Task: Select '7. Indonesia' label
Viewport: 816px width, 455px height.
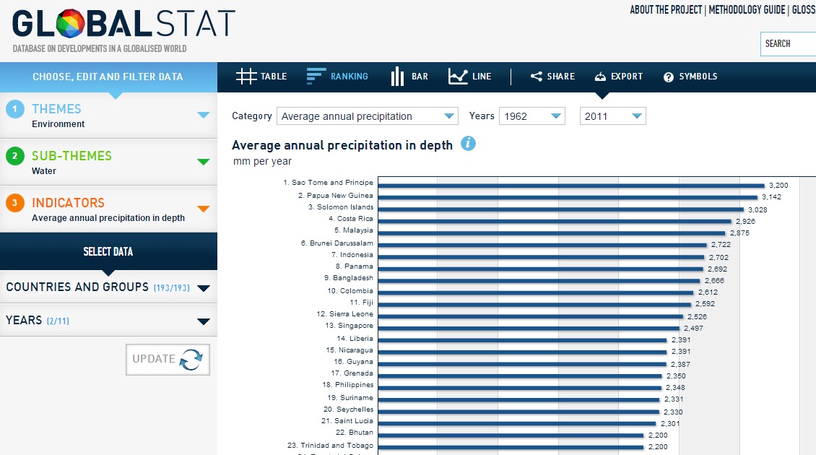Action: pyautogui.click(x=352, y=254)
